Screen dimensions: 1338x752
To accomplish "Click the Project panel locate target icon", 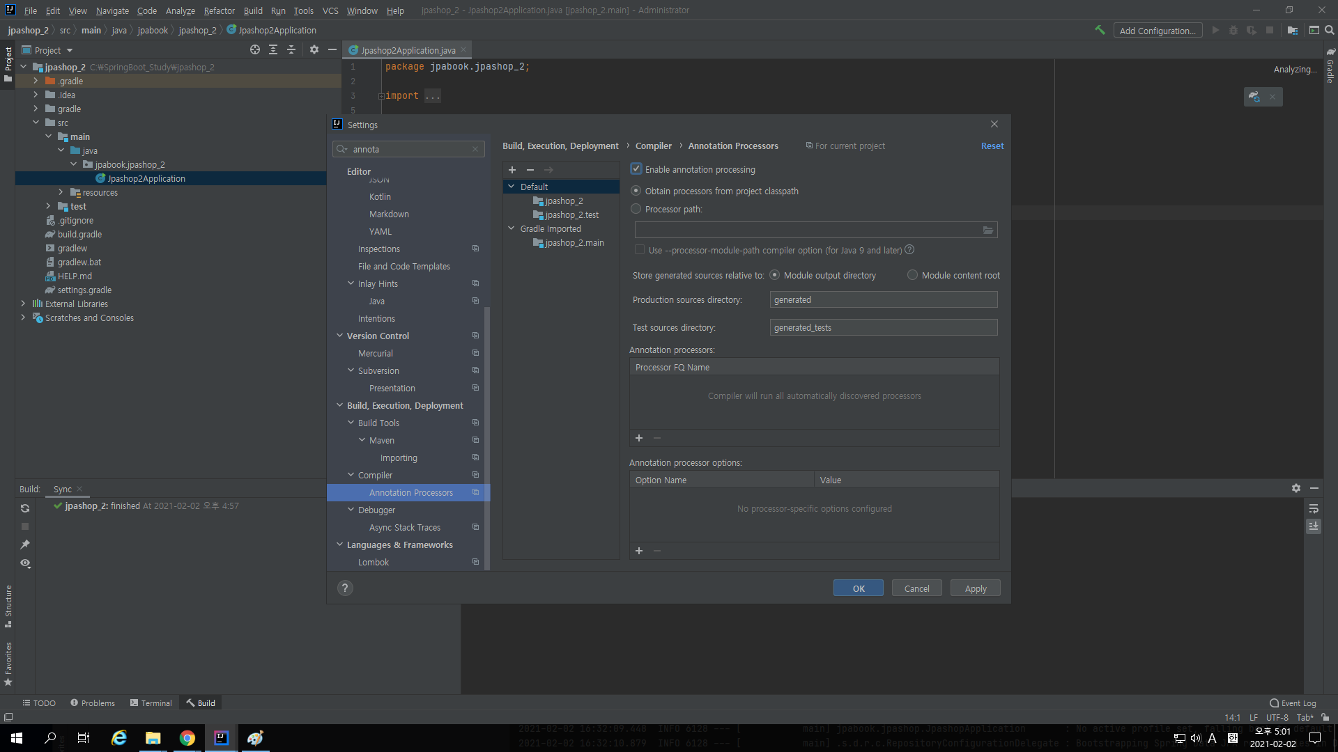I will pos(255,50).
